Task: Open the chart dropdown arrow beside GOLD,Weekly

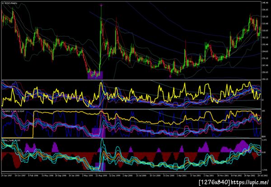Action: tap(3, 3)
